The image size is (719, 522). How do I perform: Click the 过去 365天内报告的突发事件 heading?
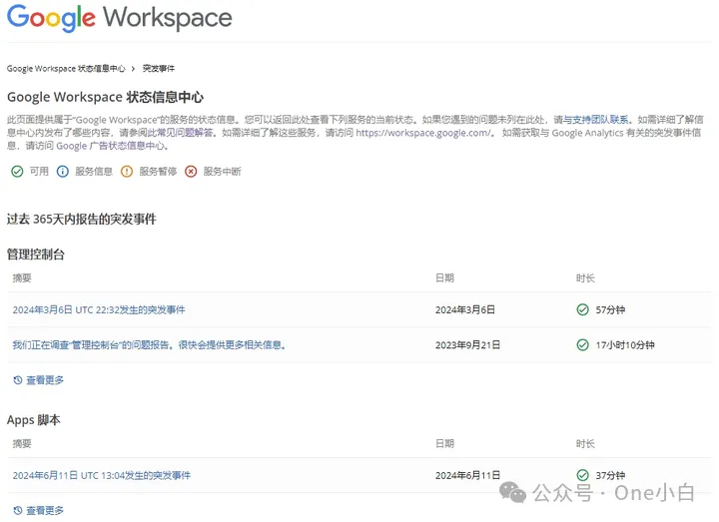tap(82, 219)
